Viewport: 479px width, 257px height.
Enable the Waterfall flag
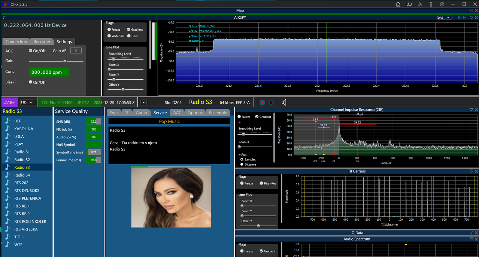pos(109,36)
